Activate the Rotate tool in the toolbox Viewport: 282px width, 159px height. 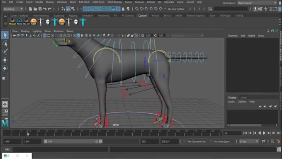[x=5, y=68]
